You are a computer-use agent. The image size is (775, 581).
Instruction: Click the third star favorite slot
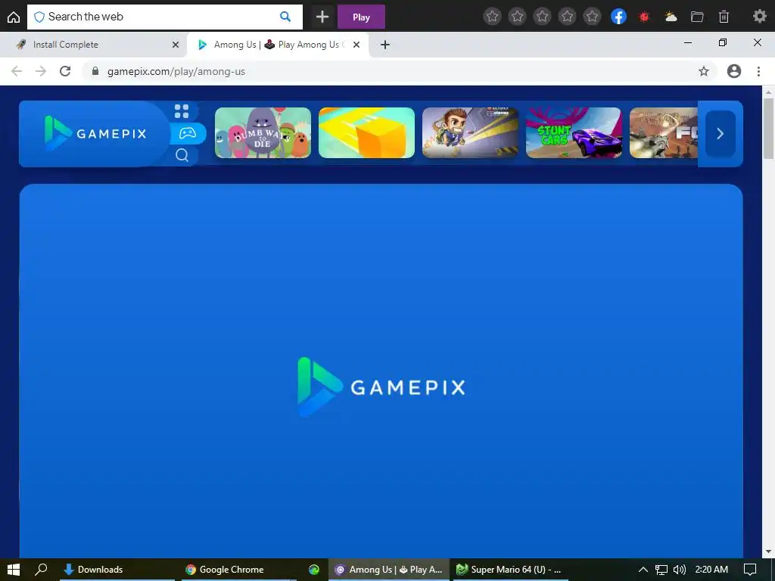(542, 17)
